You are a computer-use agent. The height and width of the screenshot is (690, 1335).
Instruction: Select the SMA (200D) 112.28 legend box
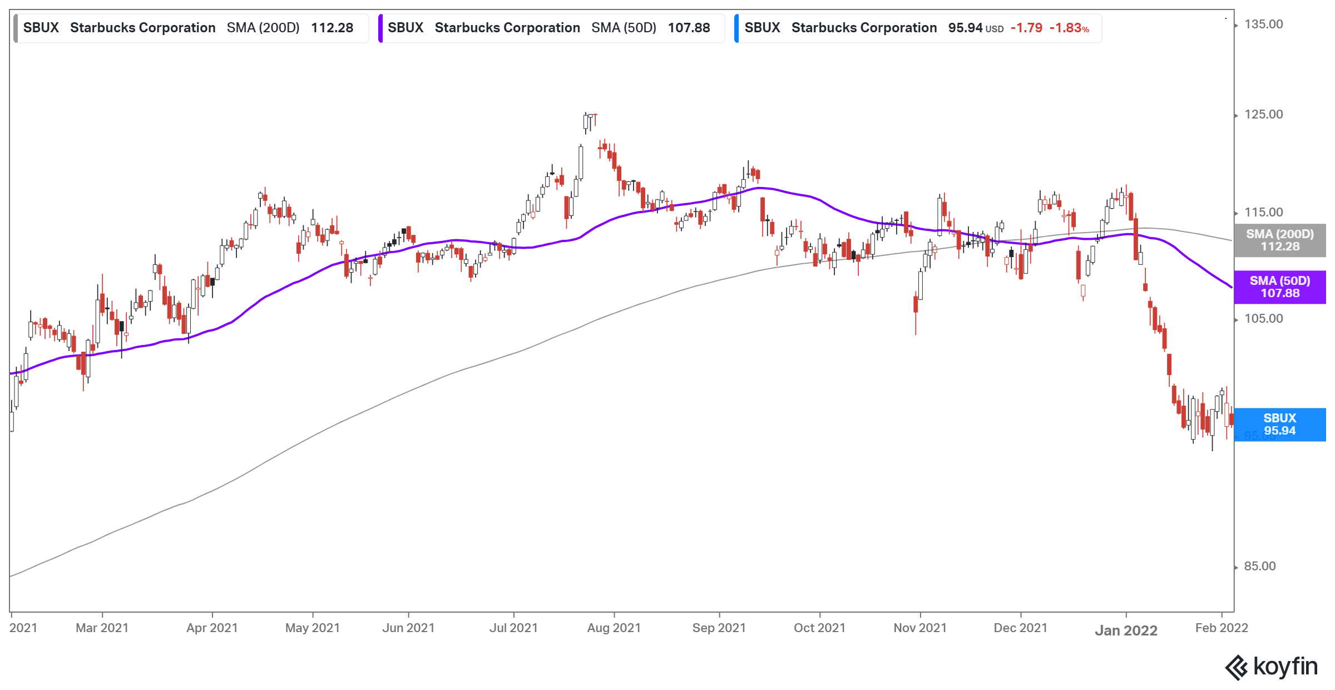(192, 28)
